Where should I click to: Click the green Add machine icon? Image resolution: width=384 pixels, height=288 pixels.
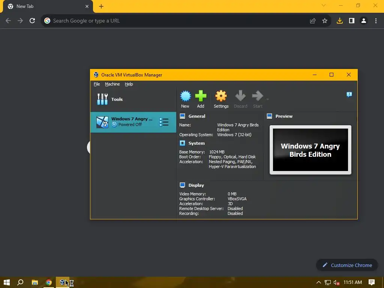[x=201, y=96]
